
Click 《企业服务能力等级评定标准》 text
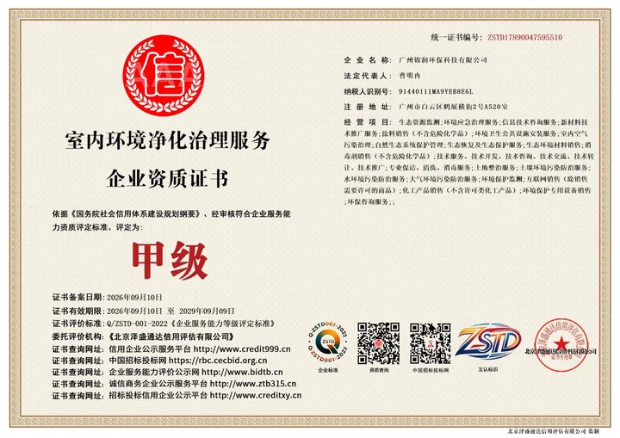click(x=223, y=324)
